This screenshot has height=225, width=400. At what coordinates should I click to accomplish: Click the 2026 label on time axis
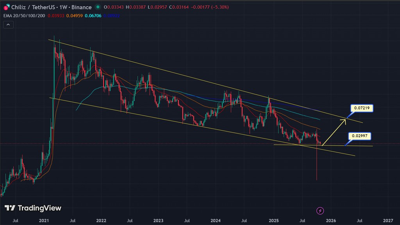click(330, 221)
